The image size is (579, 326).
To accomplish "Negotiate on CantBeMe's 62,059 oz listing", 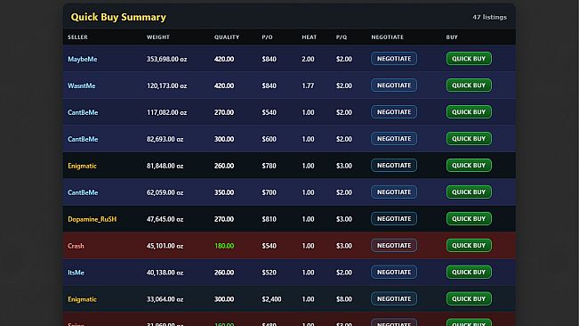I will [394, 192].
